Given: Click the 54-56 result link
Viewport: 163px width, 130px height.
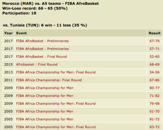Looking at the screenshot, I should point(155,72).
